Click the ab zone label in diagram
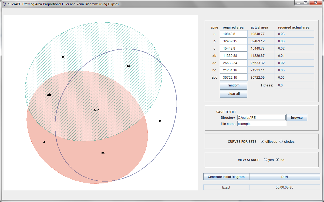The width and height of the screenshot is (324, 202). pyautogui.click(x=49, y=95)
